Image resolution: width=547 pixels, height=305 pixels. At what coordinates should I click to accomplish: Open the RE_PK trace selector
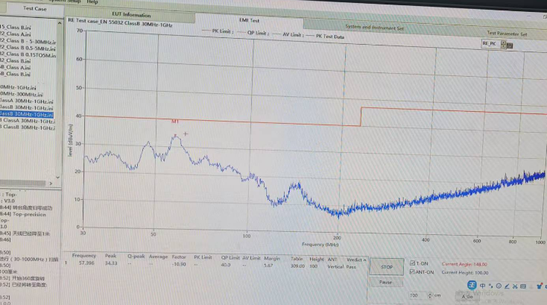click(491, 43)
